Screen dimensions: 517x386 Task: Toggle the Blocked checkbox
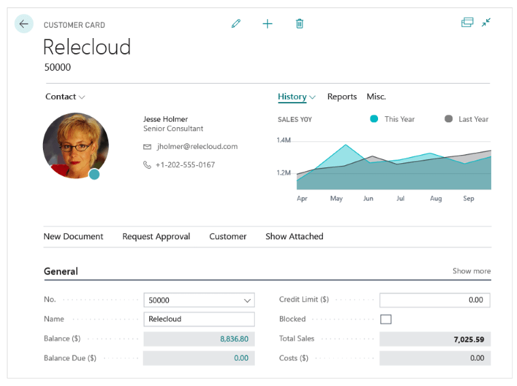click(x=386, y=319)
